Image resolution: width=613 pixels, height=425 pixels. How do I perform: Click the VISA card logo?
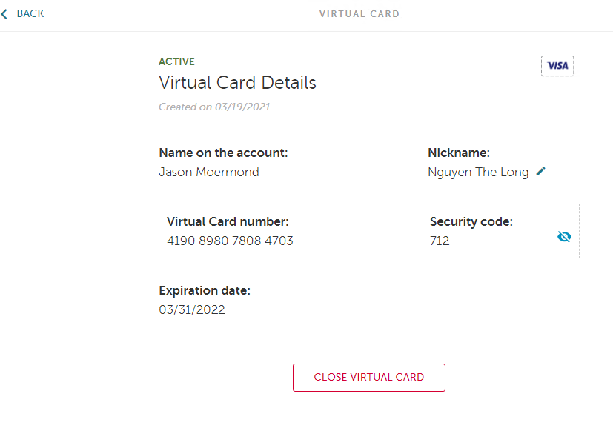[557, 66]
